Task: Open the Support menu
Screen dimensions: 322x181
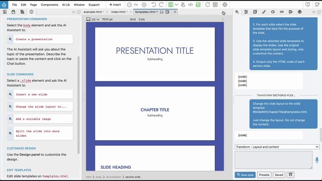Action: point(94,5)
